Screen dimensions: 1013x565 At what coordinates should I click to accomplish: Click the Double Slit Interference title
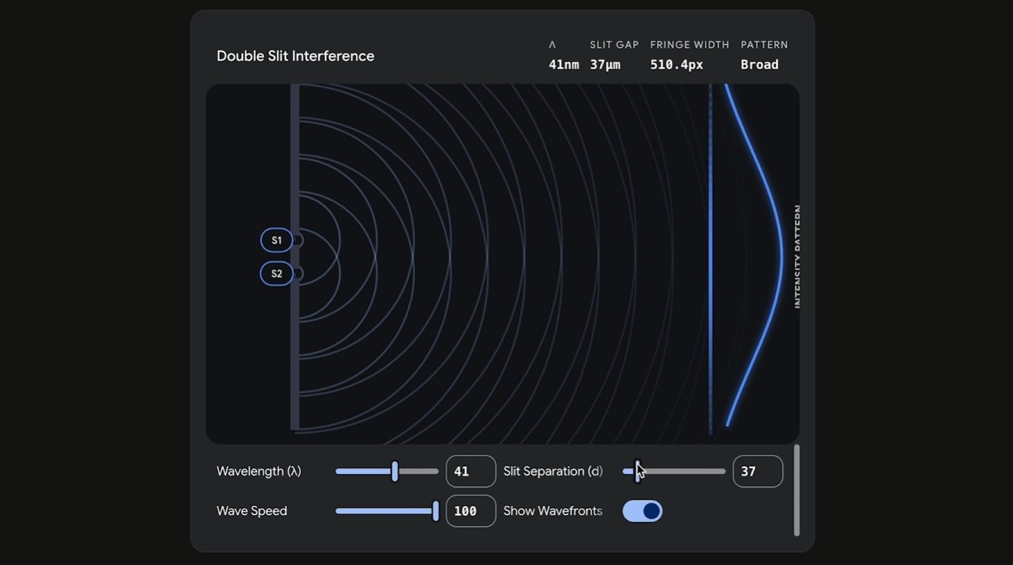[295, 56]
